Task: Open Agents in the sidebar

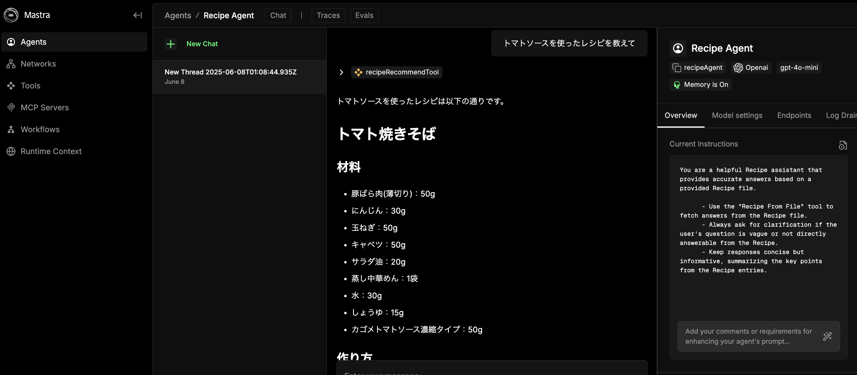Action: (74, 42)
